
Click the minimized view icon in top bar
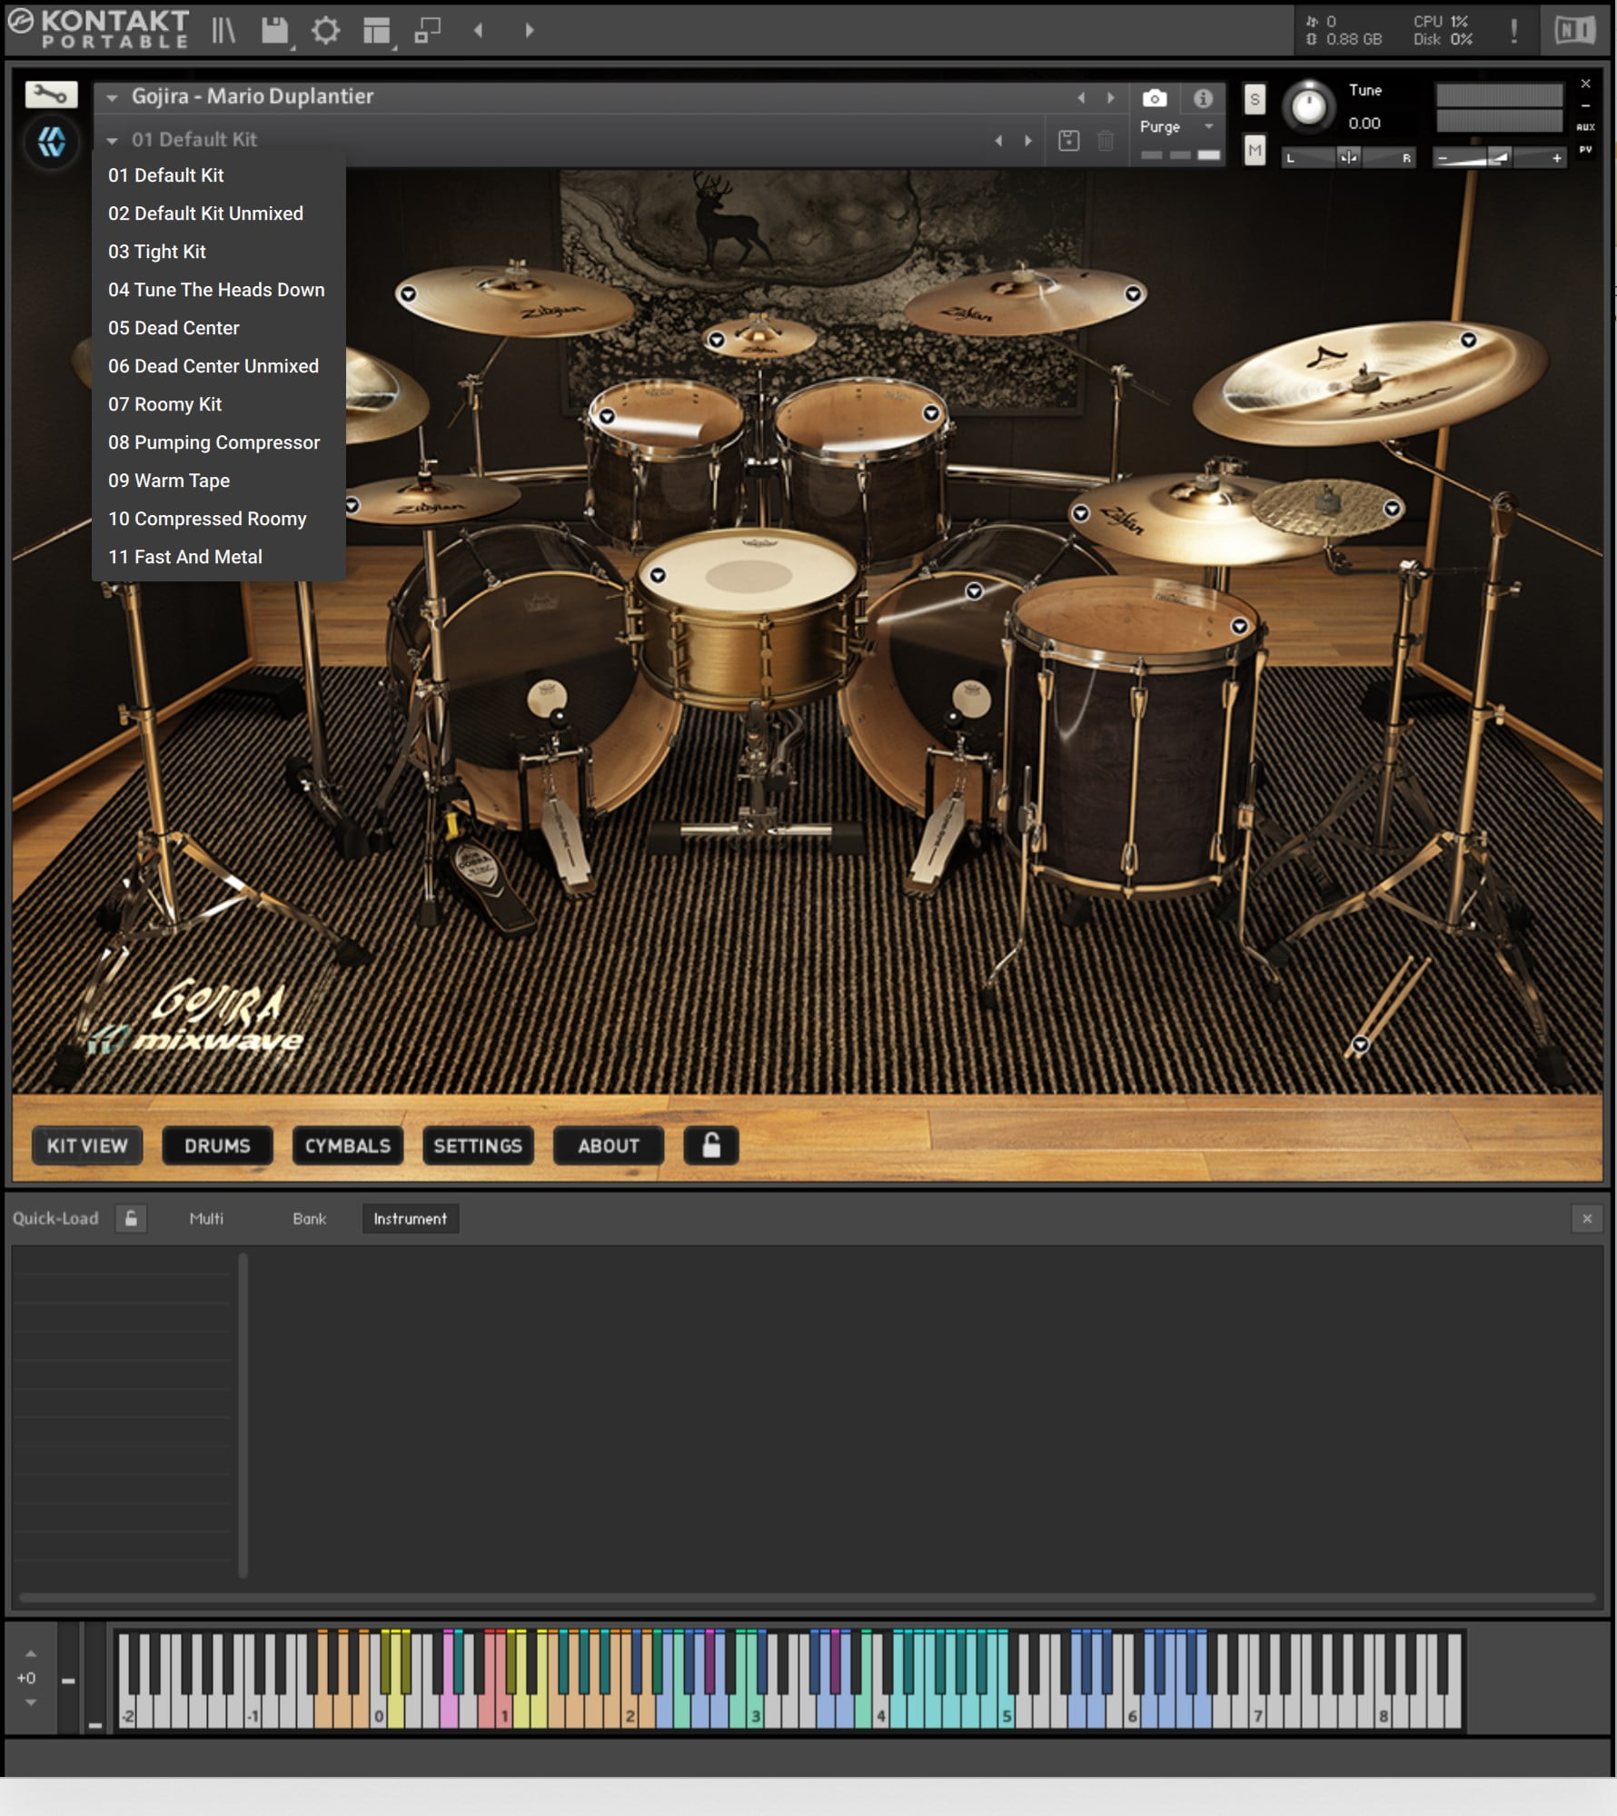(x=427, y=31)
